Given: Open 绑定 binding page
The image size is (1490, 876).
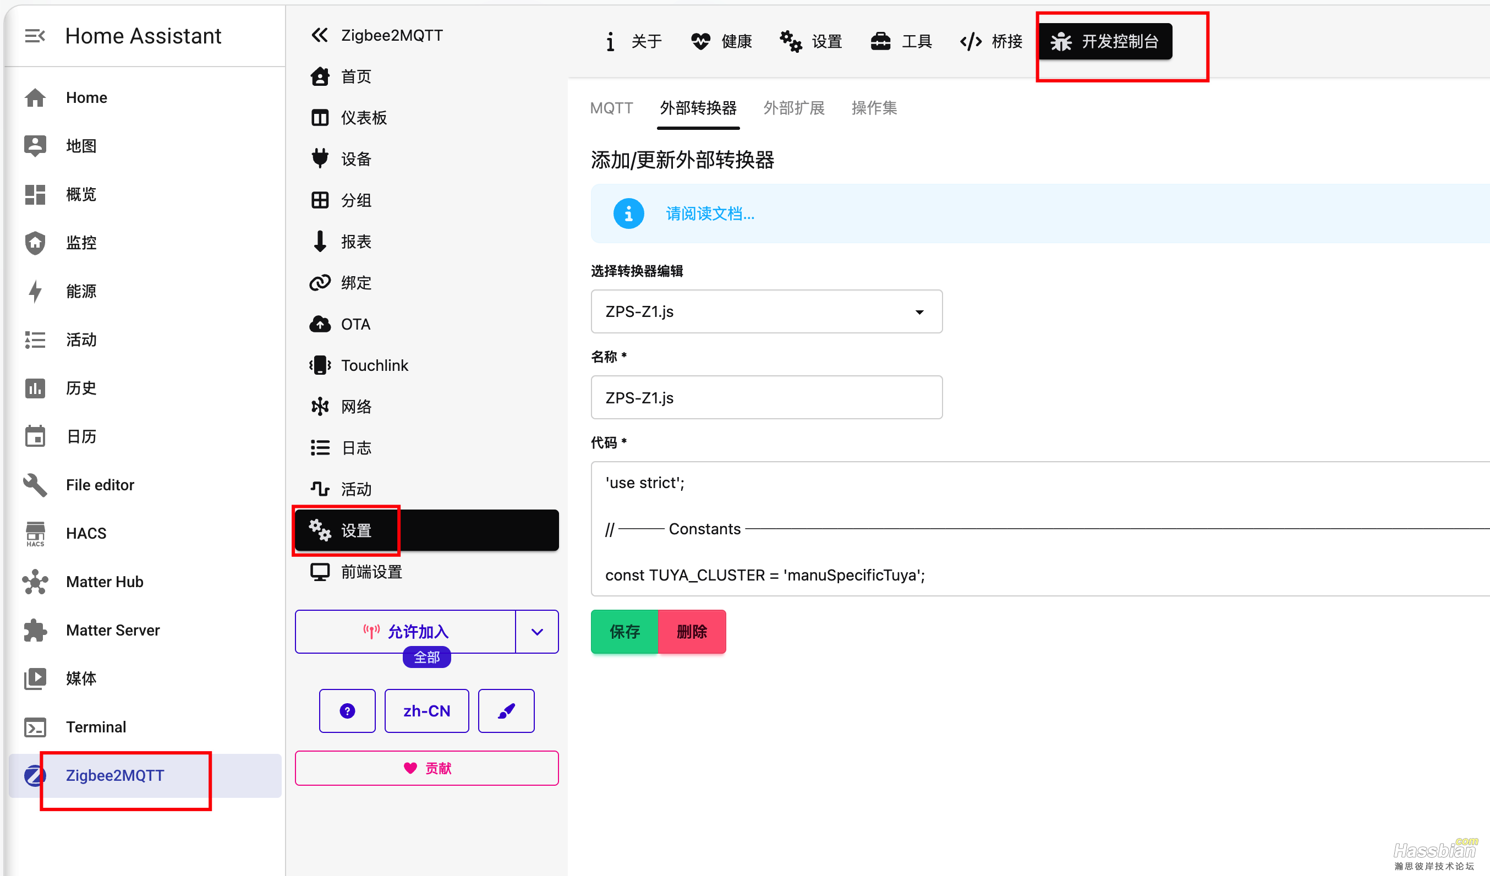Looking at the screenshot, I should pos(426,283).
